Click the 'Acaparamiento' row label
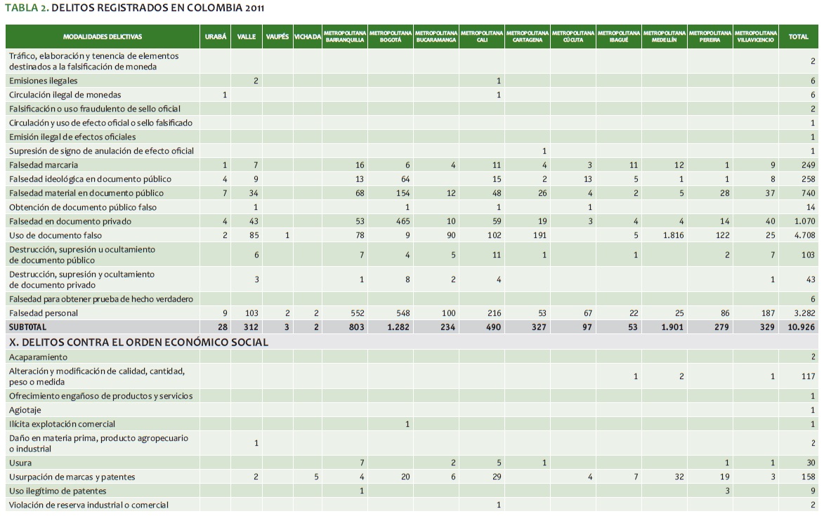The height and width of the screenshot is (516, 824). tap(38, 357)
